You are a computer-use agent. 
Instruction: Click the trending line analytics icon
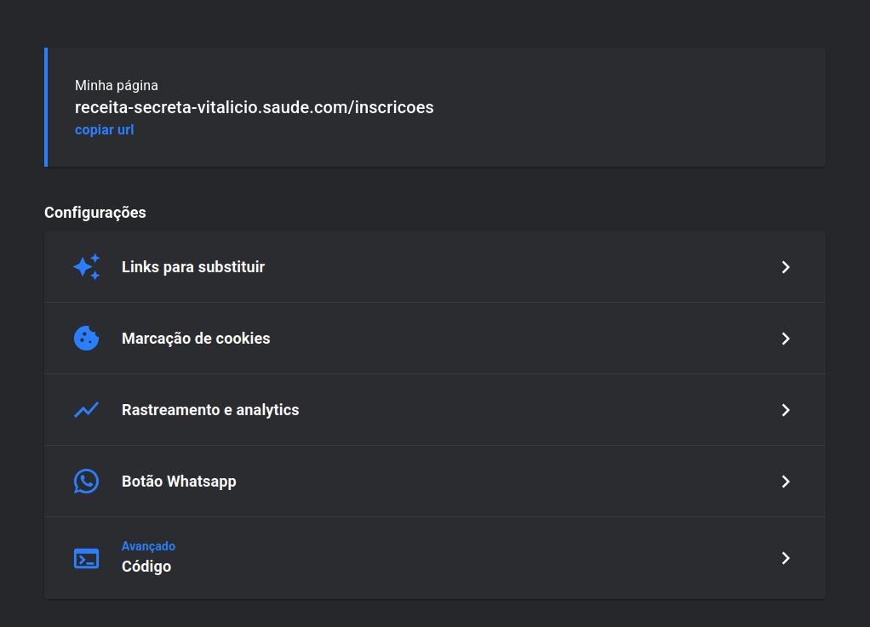point(86,410)
